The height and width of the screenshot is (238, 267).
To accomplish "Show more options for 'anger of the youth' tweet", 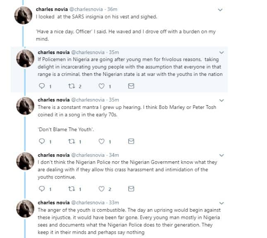I will (x=222, y=203).
